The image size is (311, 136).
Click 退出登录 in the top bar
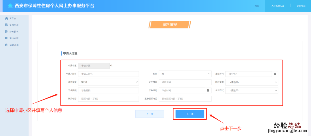(301, 6)
